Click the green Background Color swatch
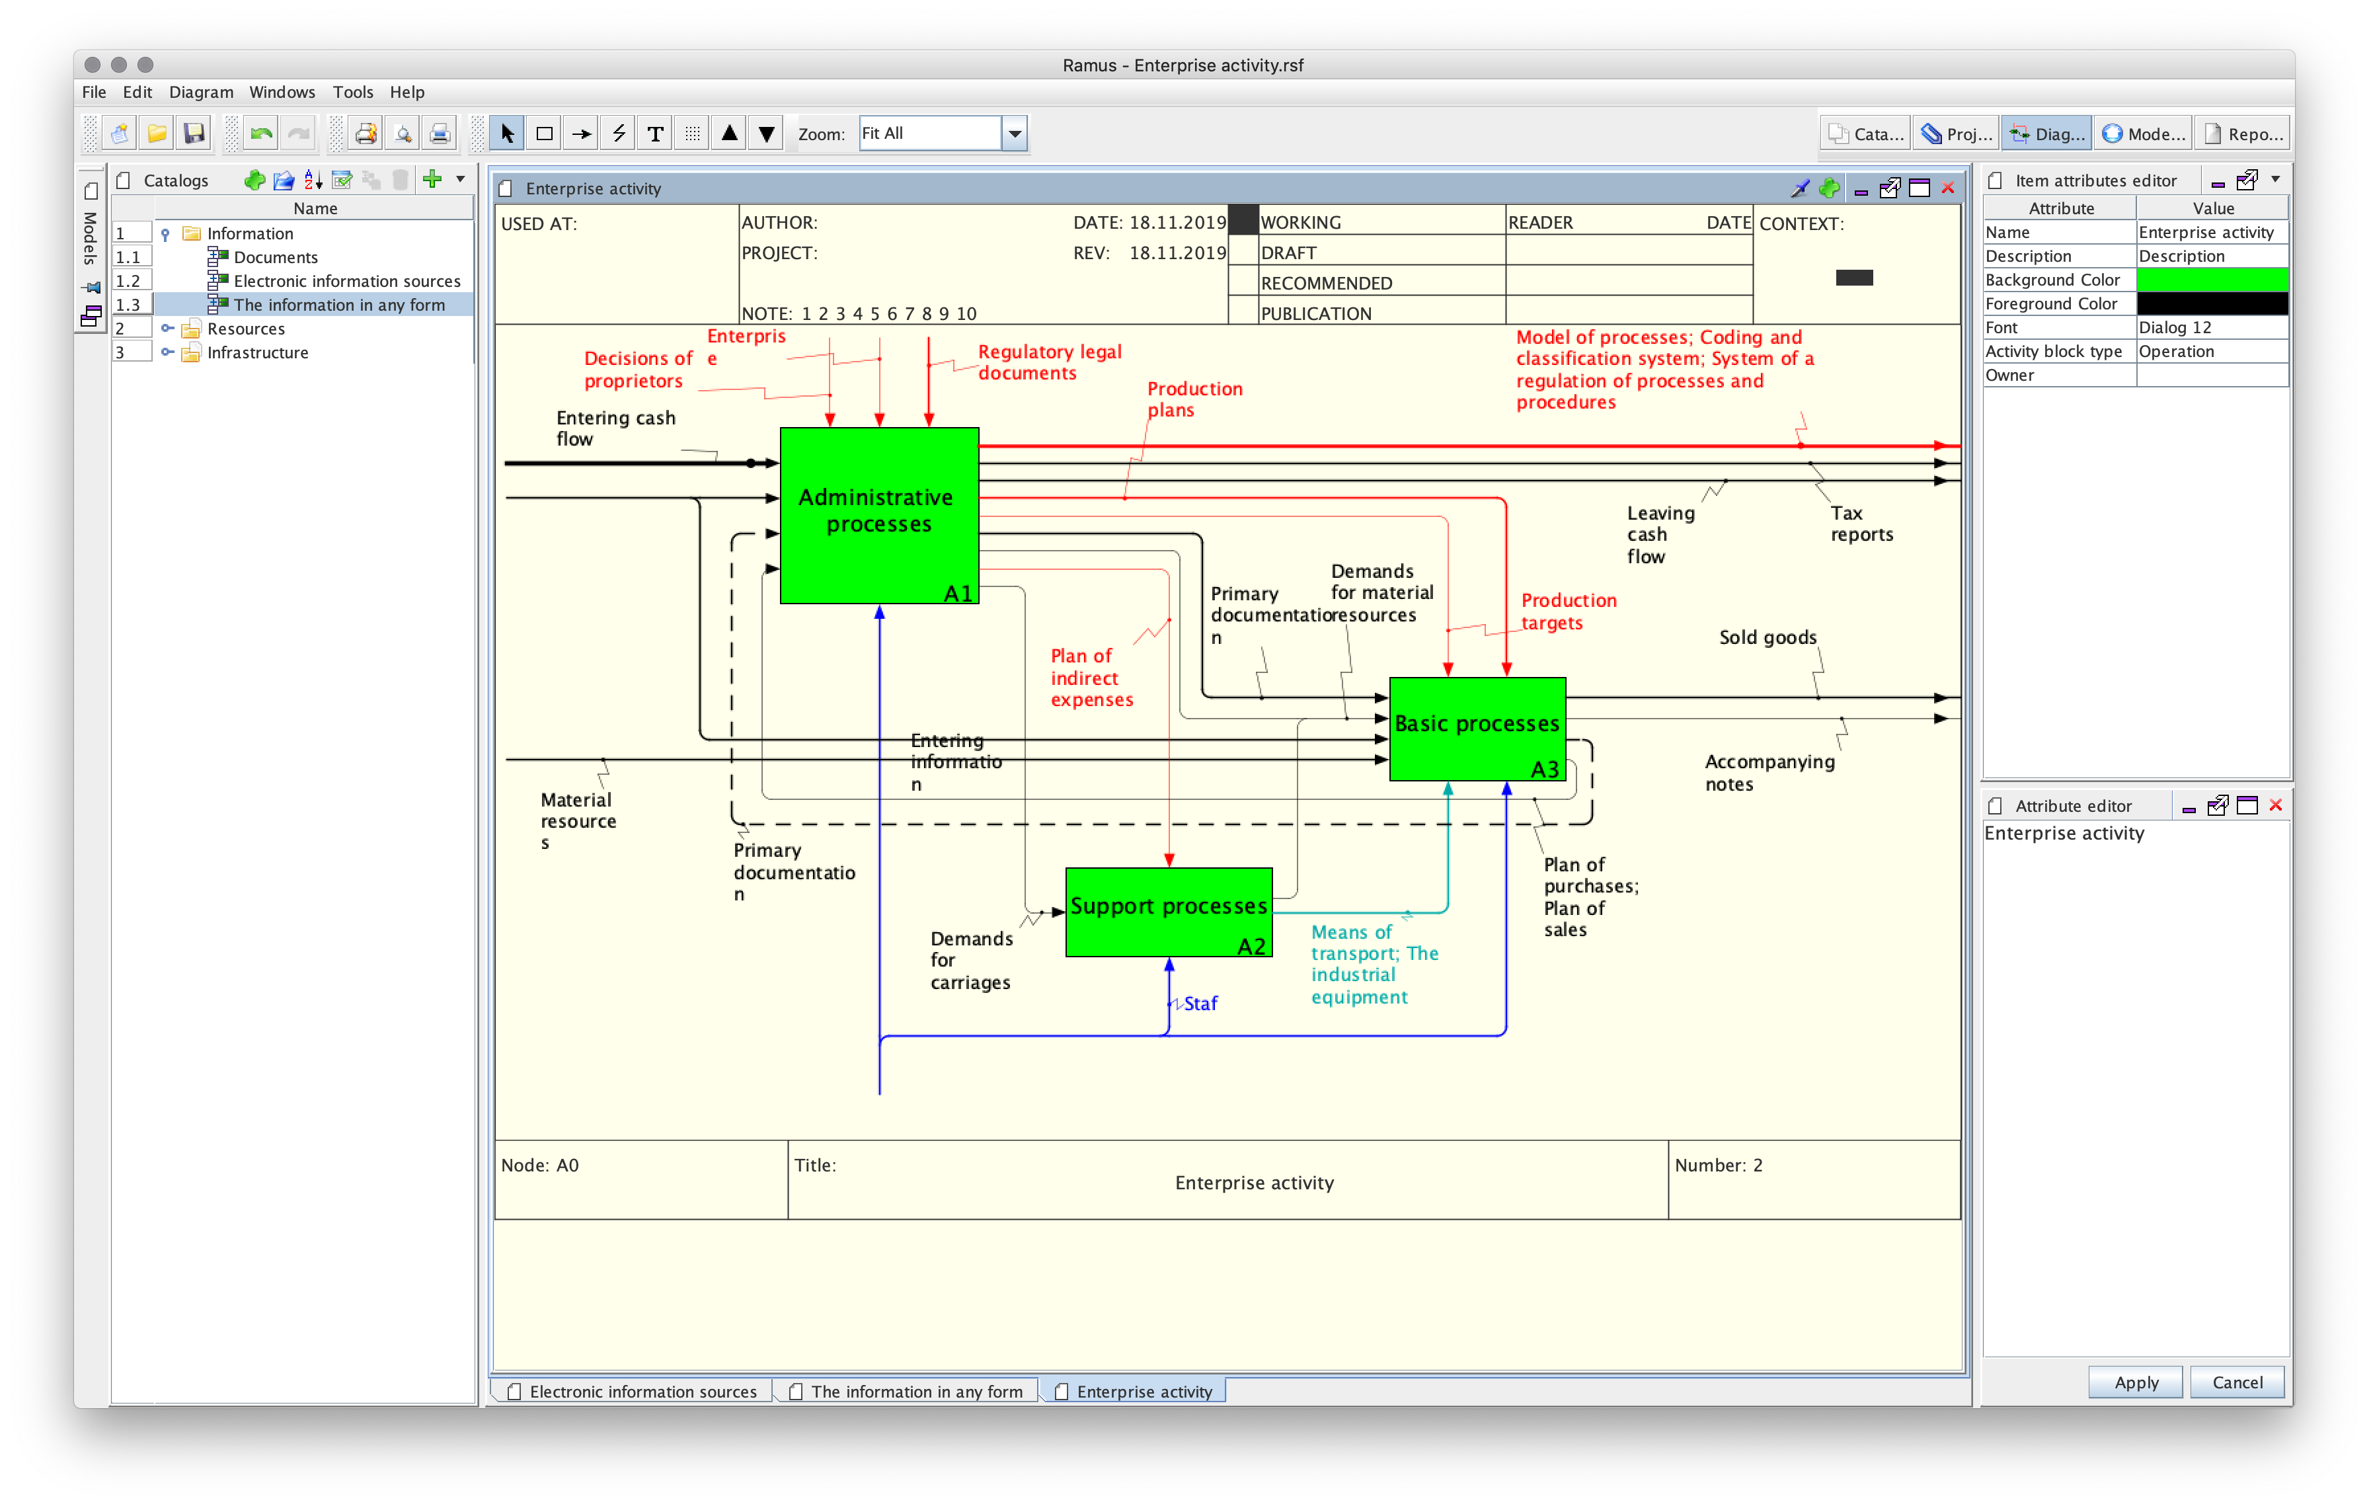Viewport: 2369px width, 1506px height. [2212, 280]
